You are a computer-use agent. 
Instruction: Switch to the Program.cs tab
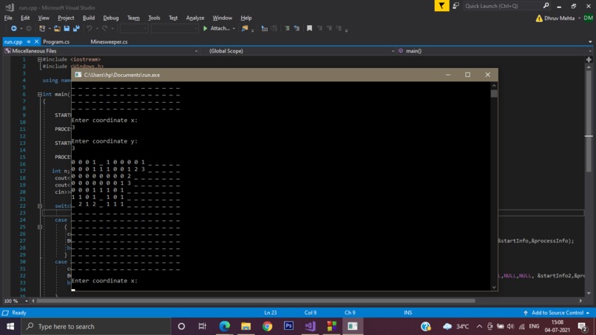(56, 42)
